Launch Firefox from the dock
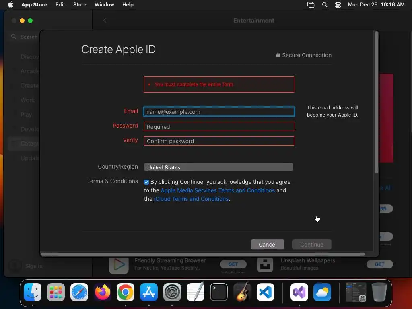Viewport: 412px width, 309px height. pos(103,292)
